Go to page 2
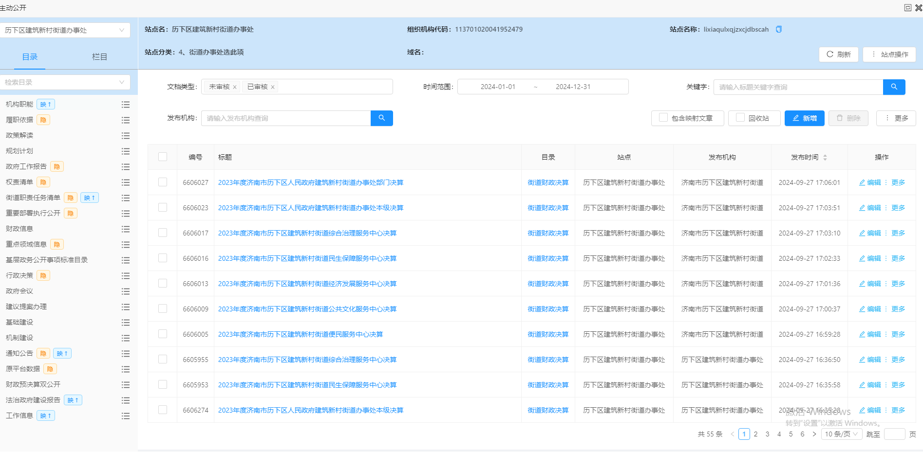The width and height of the screenshot is (923, 452). 755,434
